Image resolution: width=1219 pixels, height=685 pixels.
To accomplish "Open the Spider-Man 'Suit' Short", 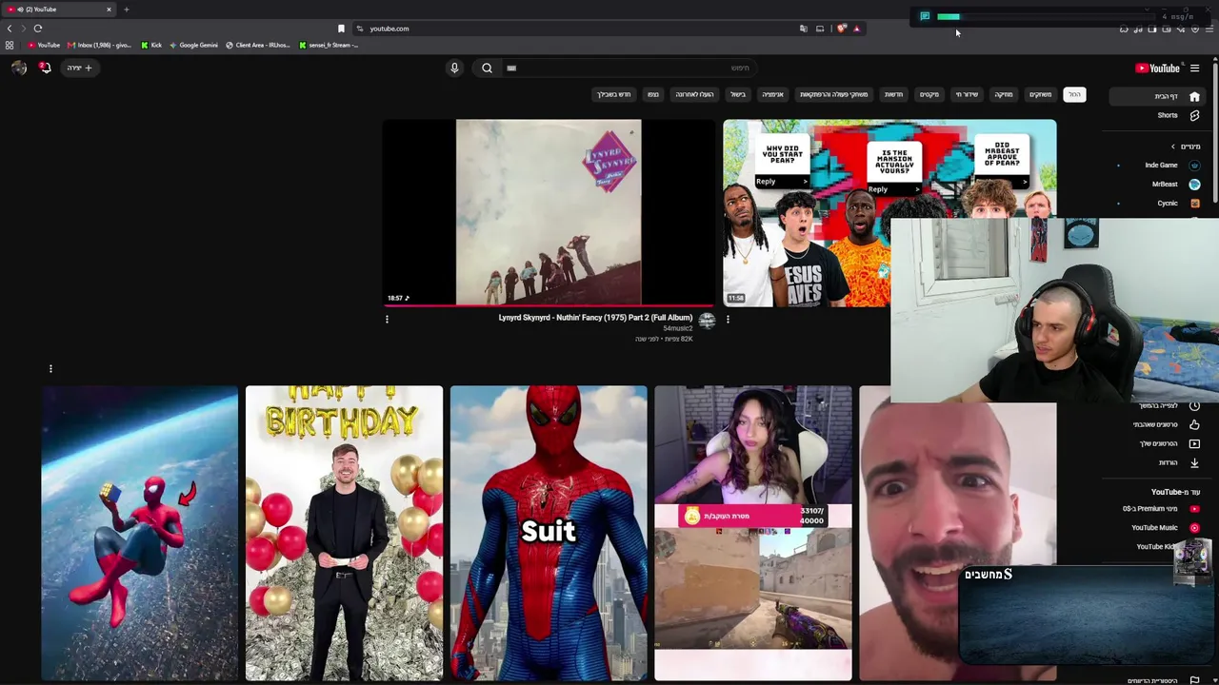I will coord(549,533).
